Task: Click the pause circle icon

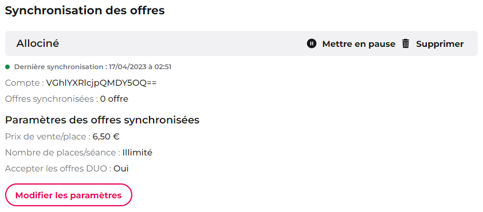Action: [x=312, y=43]
